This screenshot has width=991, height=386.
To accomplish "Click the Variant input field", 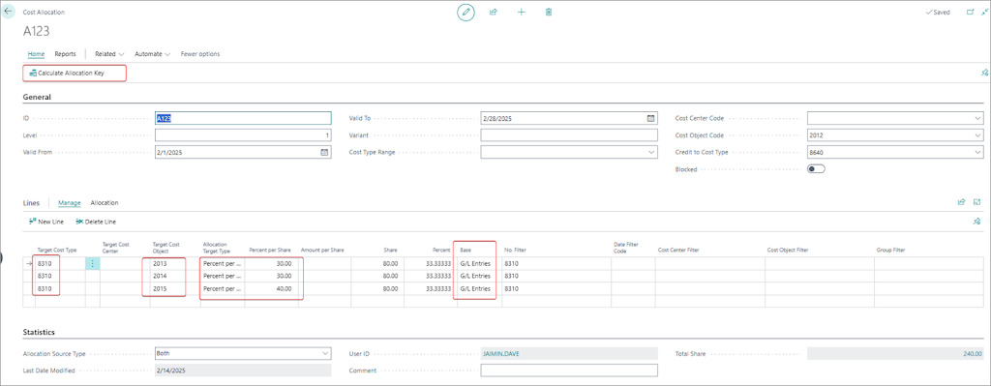I will tap(569, 135).
